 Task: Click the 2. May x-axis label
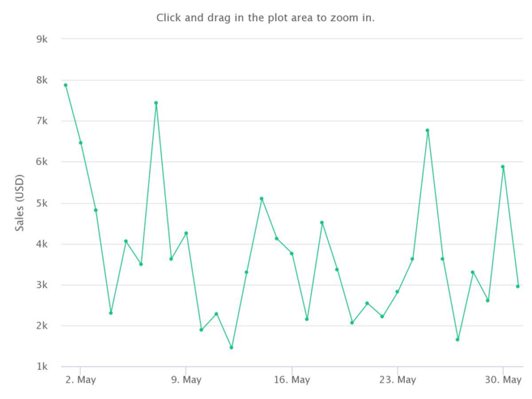tap(80, 380)
